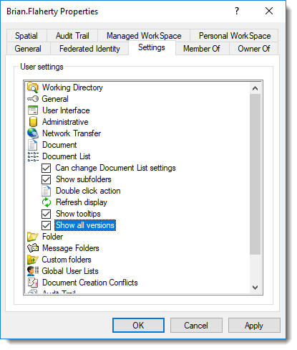Open the Federated Identity tab
Image resolution: width=297 pixels, height=350 pixels.
pos(89,49)
